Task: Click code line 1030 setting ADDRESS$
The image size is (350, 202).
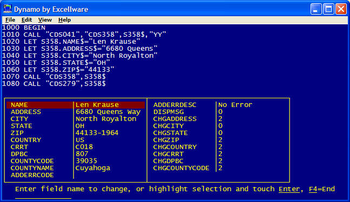Action: 80,49
